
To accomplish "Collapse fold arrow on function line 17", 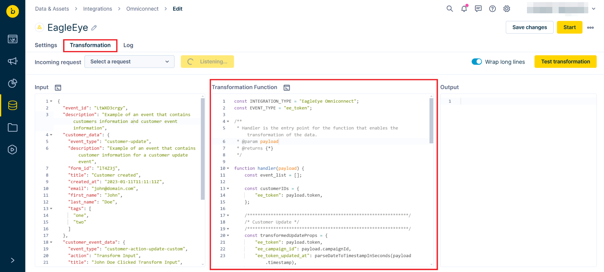I will pyautogui.click(x=228, y=215).
